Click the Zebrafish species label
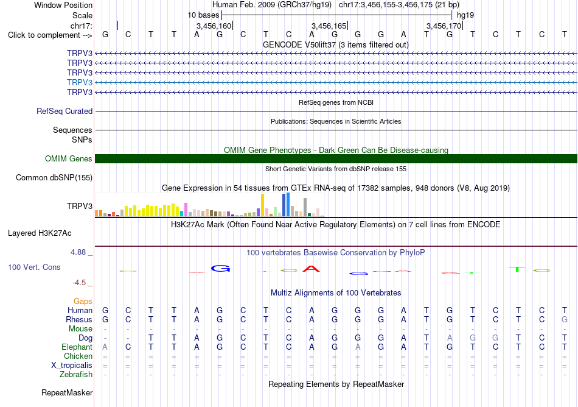 [x=76, y=374]
